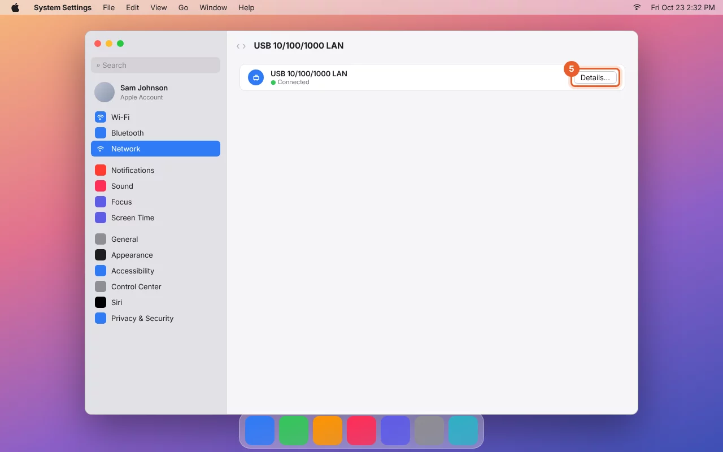Click the Apple Account subtitle text

click(142, 97)
